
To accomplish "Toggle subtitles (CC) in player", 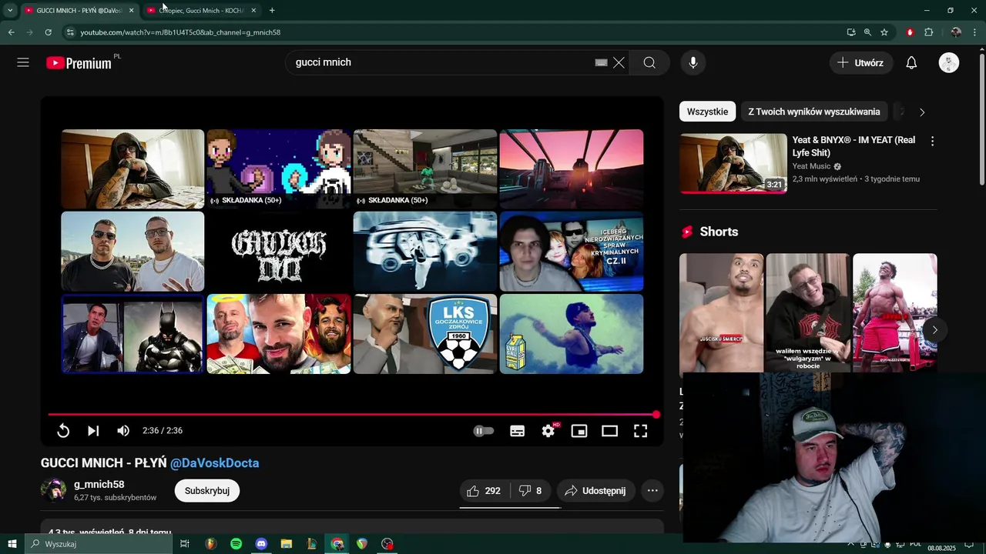I will (518, 431).
